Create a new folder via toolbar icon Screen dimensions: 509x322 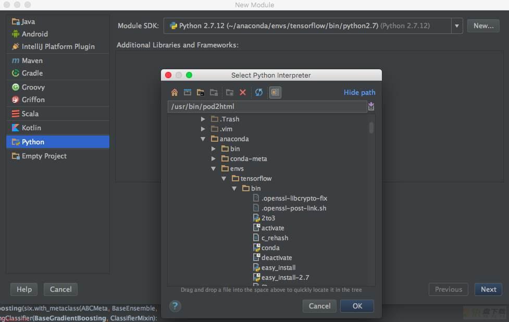(x=230, y=93)
